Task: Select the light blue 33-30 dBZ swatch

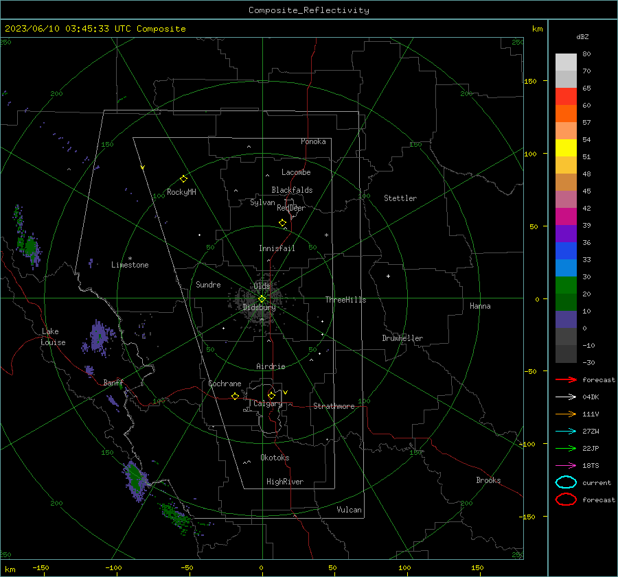Action: pyautogui.click(x=566, y=268)
